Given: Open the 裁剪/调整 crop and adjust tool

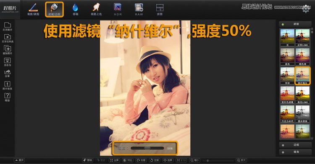Looking at the screenshot, I should point(33,9).
